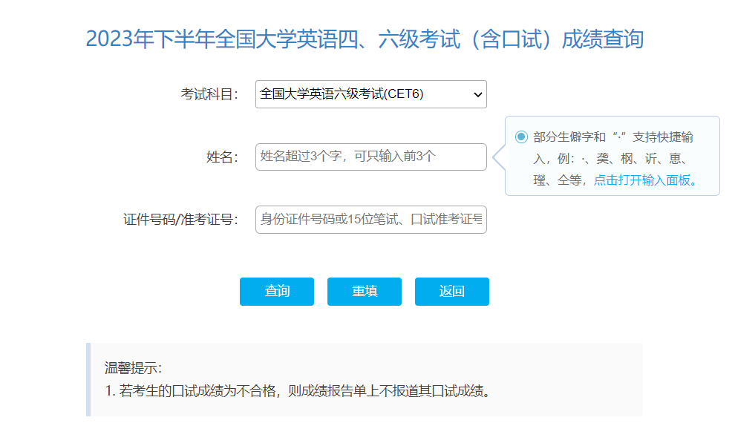Click the 部分生僻字 hint text in the bubble

click(x=612, y=137)
